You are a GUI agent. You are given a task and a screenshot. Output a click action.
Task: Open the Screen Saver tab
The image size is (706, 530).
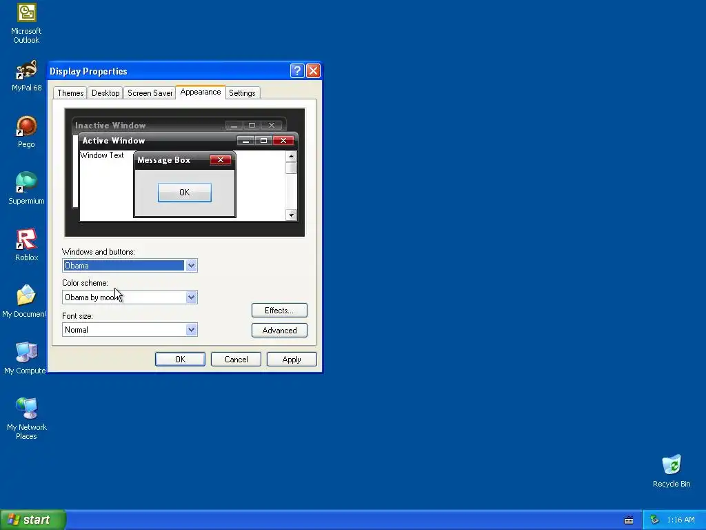coord(150,93)
